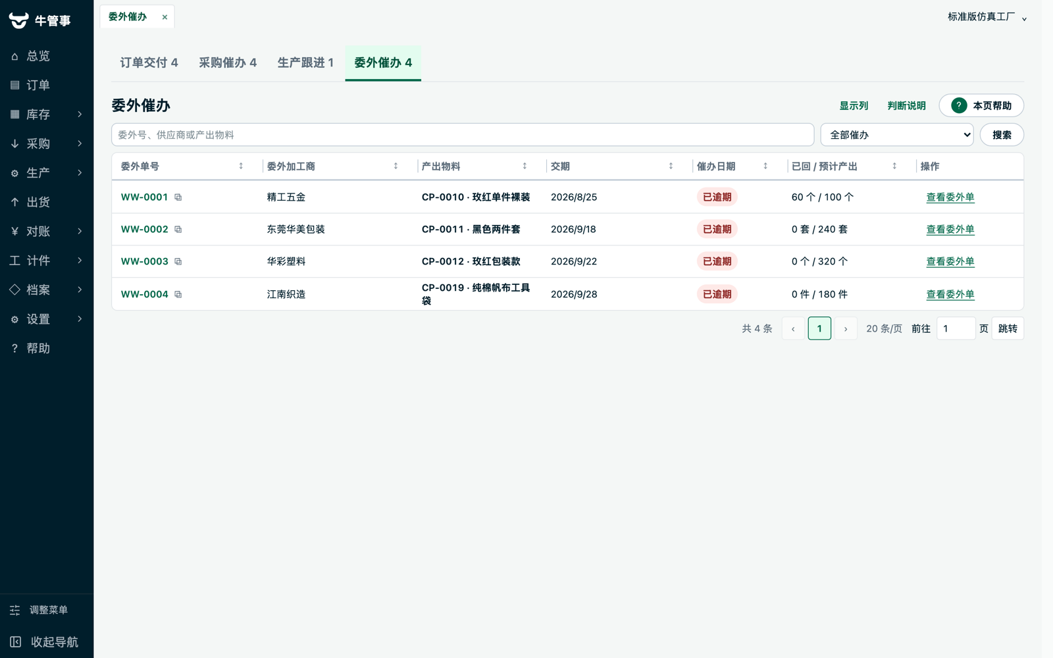1053x658 pixels.
Task: Sort by 委外单号 column arrow
Action: [241, 166]
